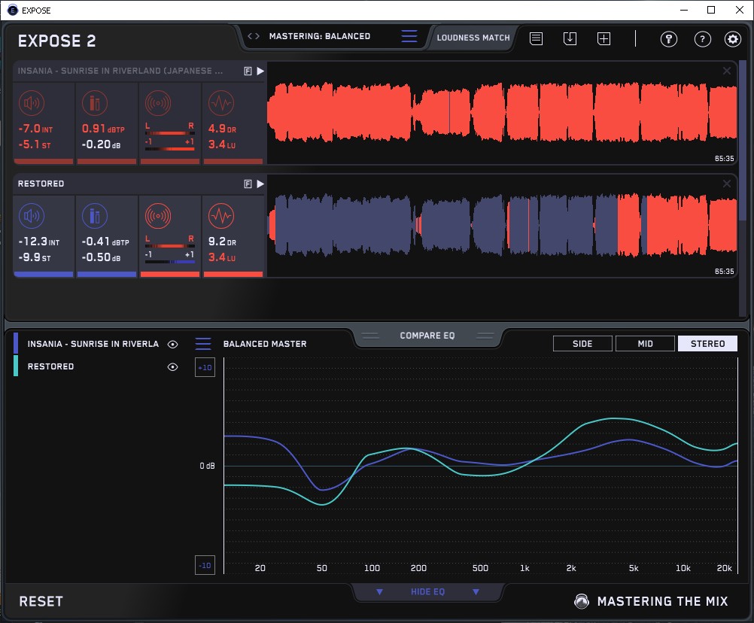Toggle the Loudness Match button
Viewport: 754px width, 623px height.
(473, 37)
